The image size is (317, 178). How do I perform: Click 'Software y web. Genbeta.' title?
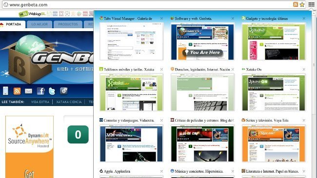(193, 18)
